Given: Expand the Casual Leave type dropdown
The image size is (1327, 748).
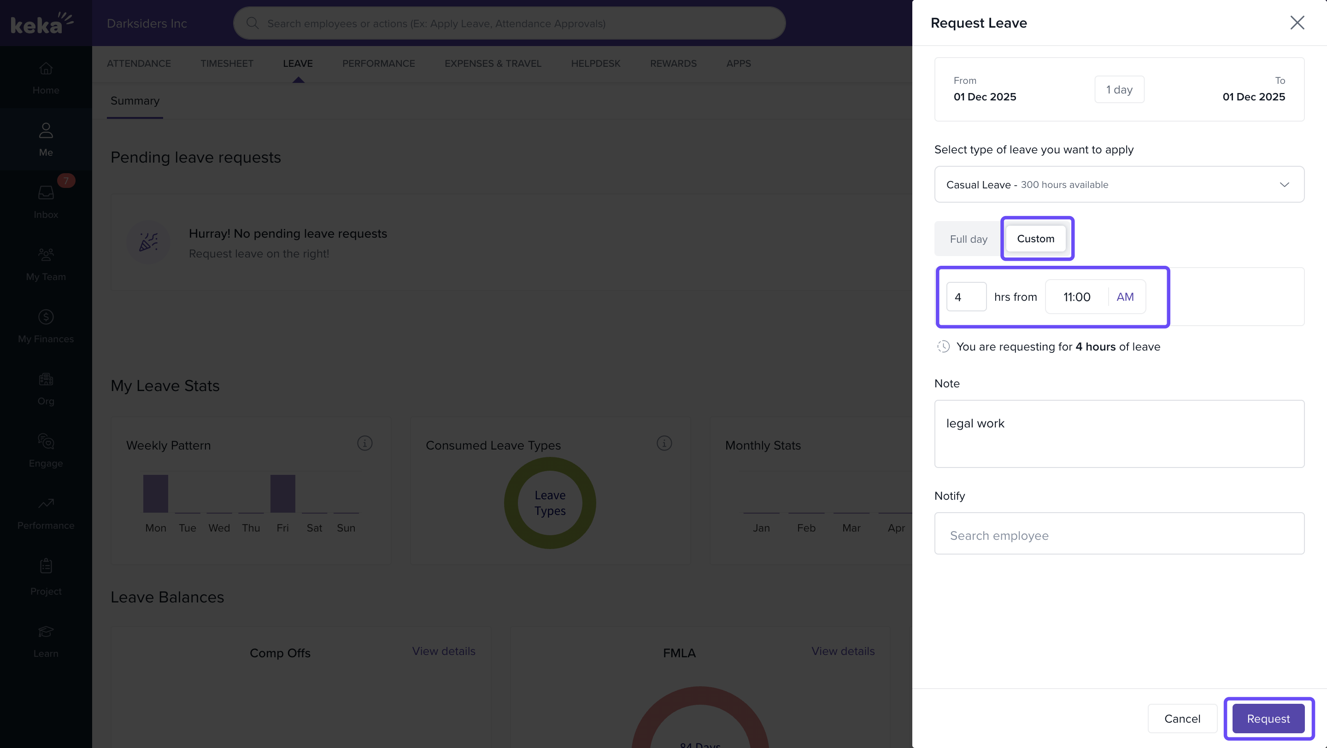Looking at the screenshot, I should pyautogui.click(x=1119, y=185).
